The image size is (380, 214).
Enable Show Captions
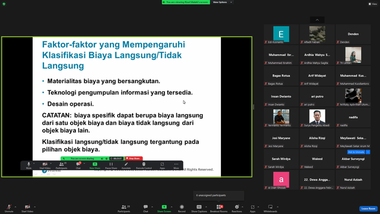pos(199,208)
